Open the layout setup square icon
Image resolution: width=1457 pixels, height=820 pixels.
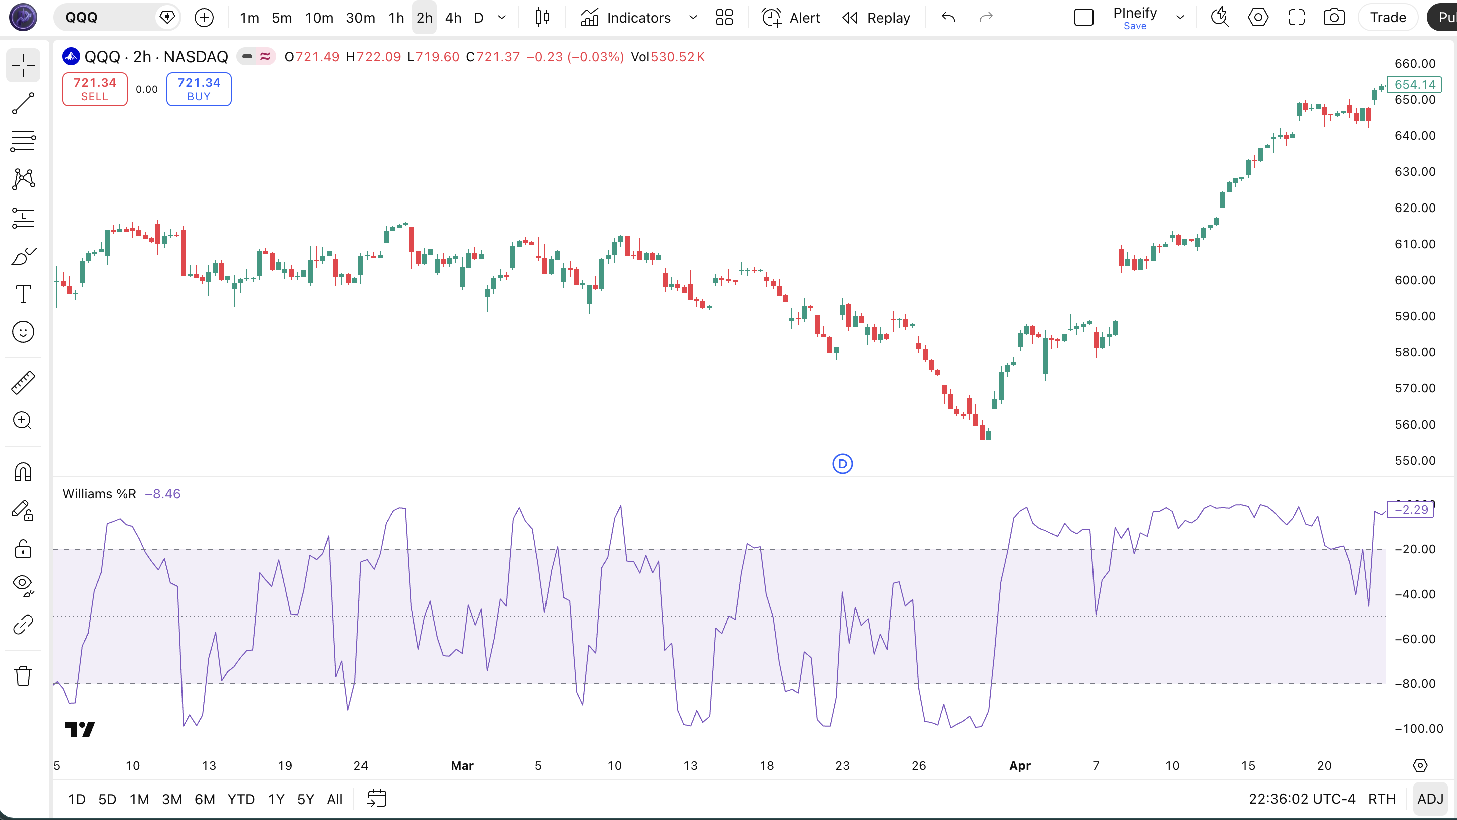tap(1083, 18)
